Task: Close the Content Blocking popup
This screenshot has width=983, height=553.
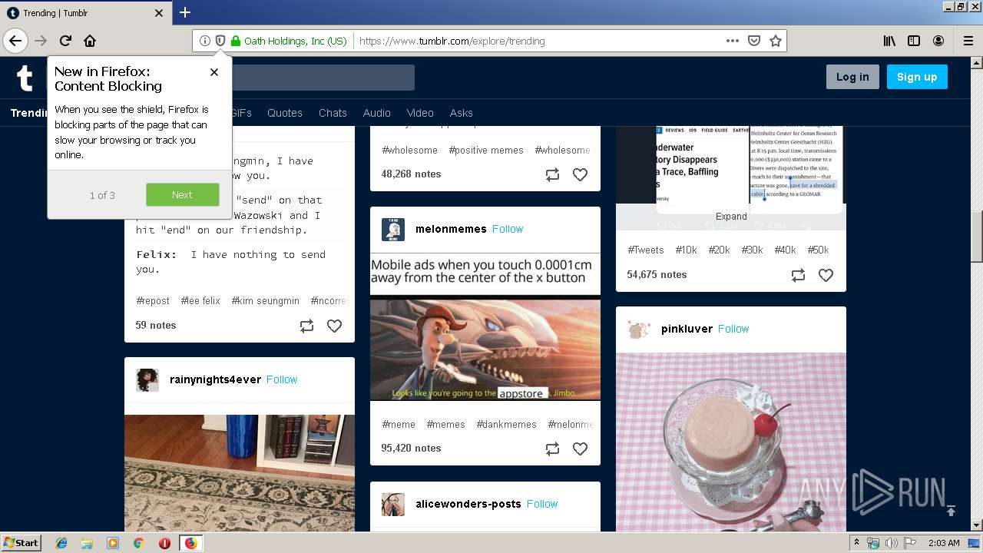Action: click(214, 72)
